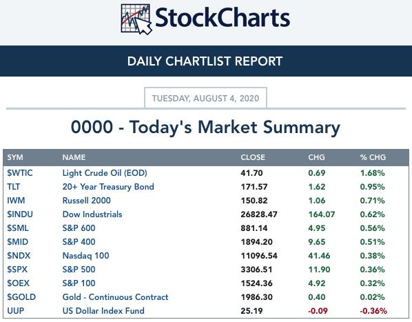Open the $WTIC symbol link
This screenshot has width=412, height=322.
coord(20,173)
